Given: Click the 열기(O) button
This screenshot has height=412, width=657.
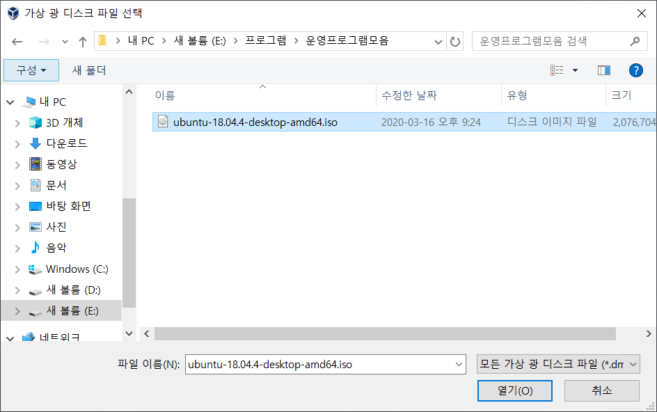Looking at the screenshot, I should 514,390.
